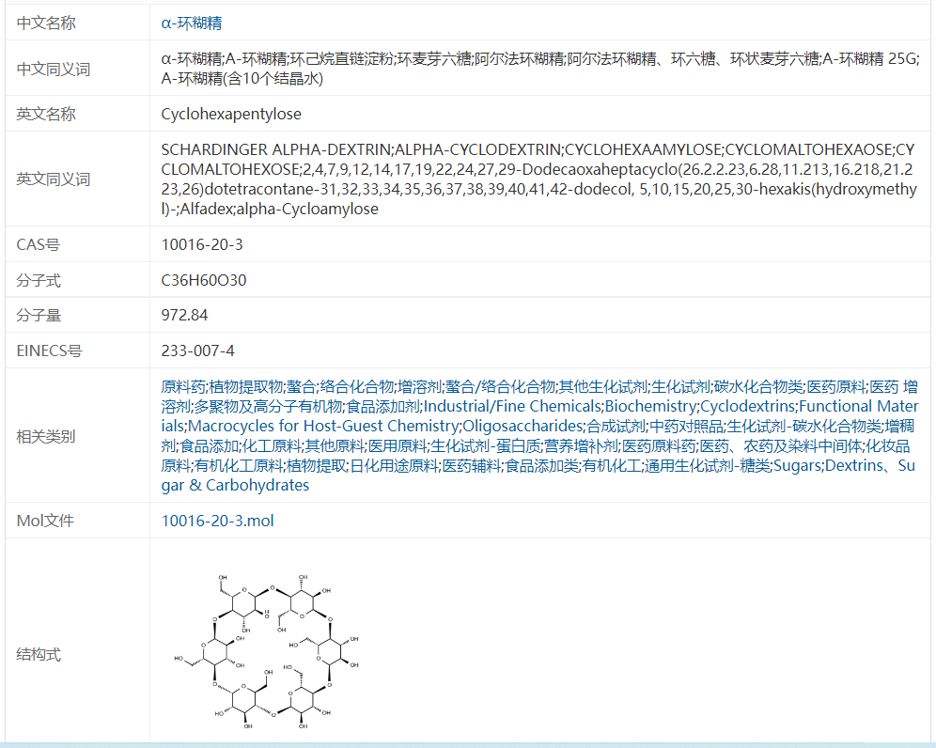This screenshot has width=936, height=748.
Task: Open the Cyclodextrins category link
Action: pos(748,406)
